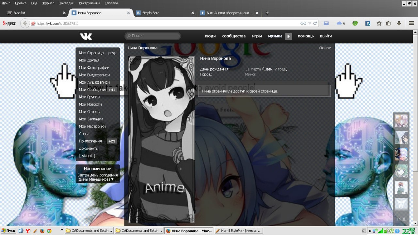Open the Пуск start button

coord(8,231)
